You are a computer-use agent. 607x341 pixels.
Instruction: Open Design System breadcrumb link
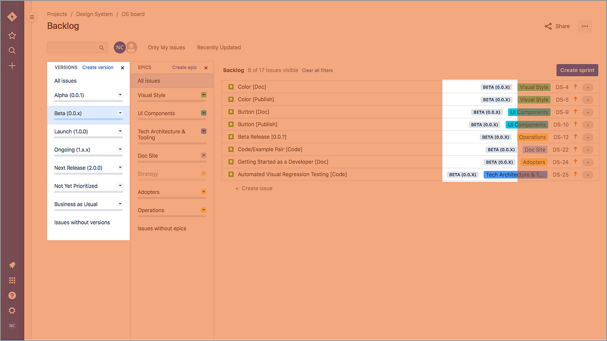(x=95, y=14)
